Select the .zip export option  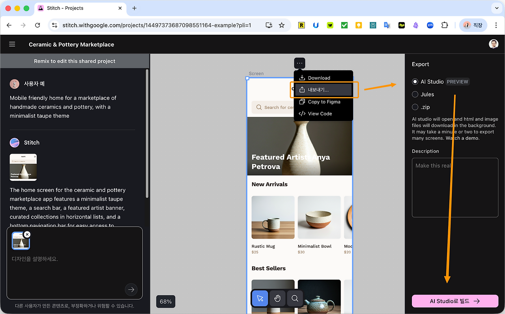[x=415, y=107]
